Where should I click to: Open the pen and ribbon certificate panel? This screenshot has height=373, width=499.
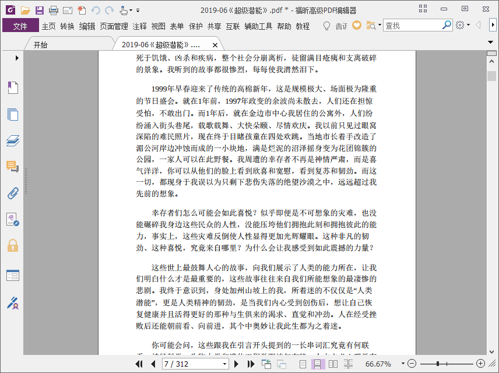[x=13, y=303]
